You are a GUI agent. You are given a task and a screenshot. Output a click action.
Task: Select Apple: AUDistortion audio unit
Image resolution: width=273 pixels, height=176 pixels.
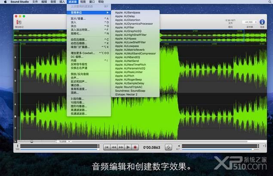[x=135, y=20]
